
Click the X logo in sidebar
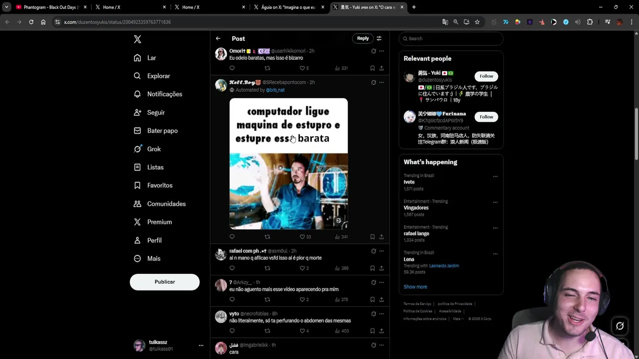tap(138, 39)
